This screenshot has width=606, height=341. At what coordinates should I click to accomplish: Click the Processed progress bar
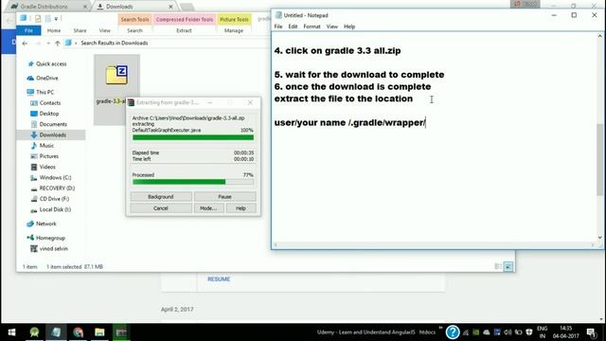coord(193,182)
